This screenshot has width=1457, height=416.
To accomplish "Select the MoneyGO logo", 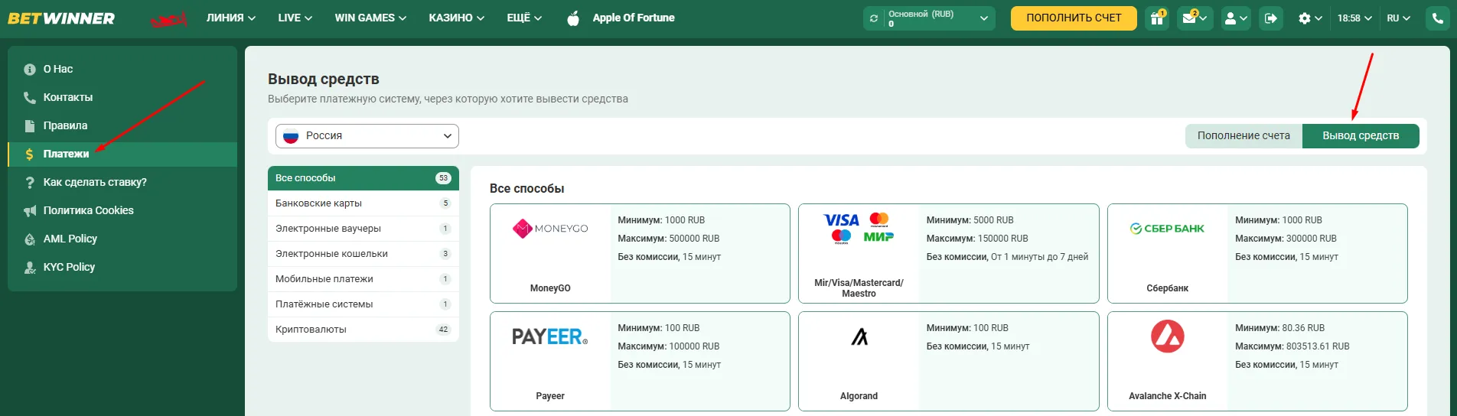I will pos(550,228).
